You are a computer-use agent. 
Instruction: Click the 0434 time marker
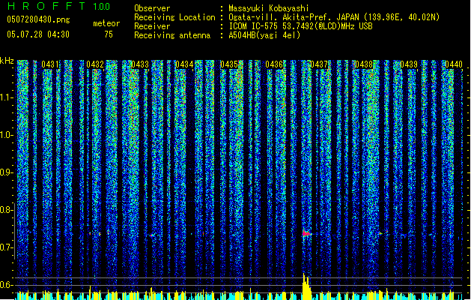[184, 64]
